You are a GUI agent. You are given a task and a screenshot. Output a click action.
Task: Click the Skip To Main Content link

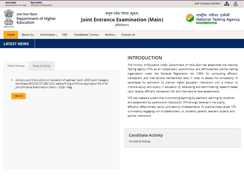tap(207, 4)
